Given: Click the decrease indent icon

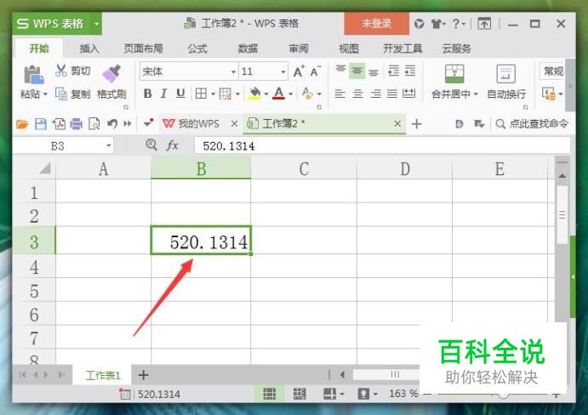Looking at the screenshot, I should tap(393, 71).
